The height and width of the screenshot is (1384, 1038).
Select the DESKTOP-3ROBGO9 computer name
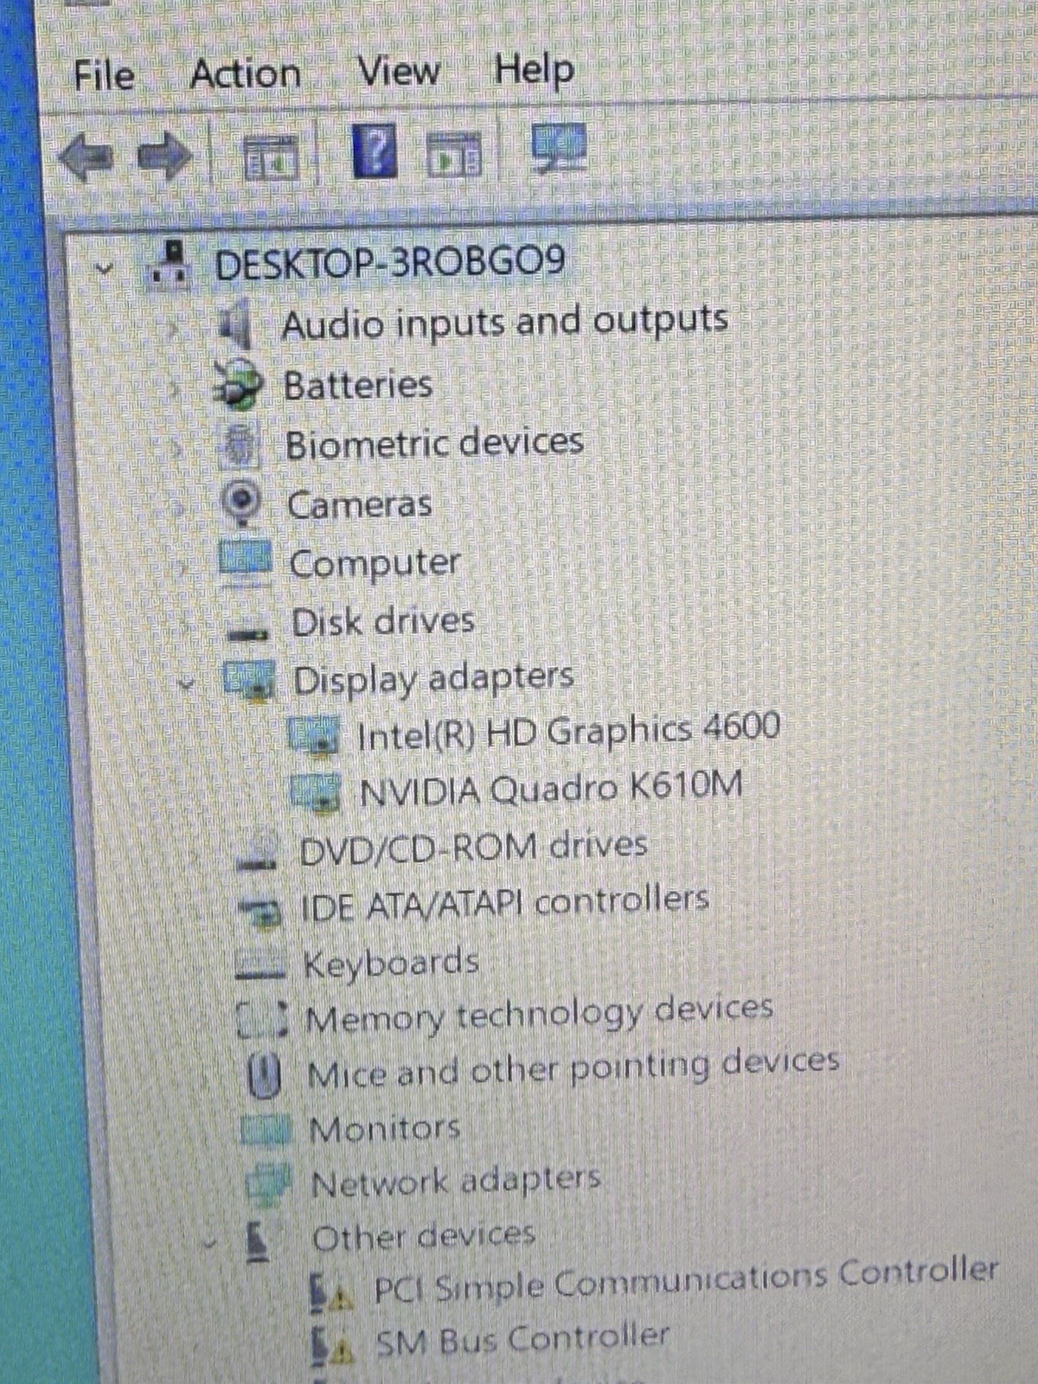point(390,262)
